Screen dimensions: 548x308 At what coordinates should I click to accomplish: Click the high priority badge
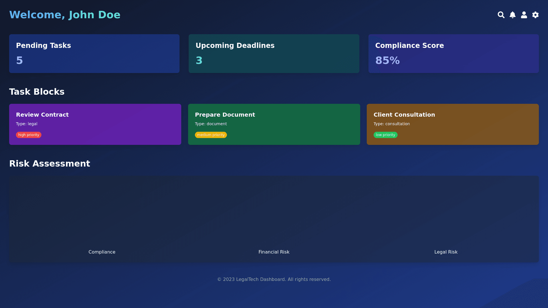point(29,135)
